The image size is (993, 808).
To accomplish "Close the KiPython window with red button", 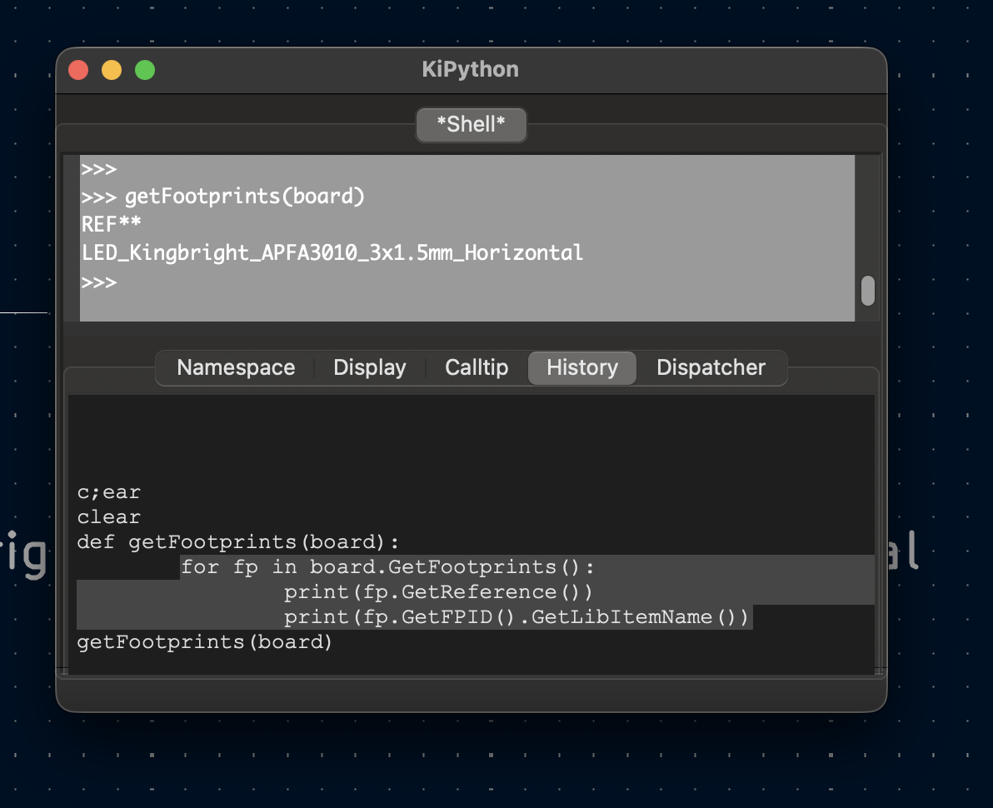I will [x=78, y=70].
